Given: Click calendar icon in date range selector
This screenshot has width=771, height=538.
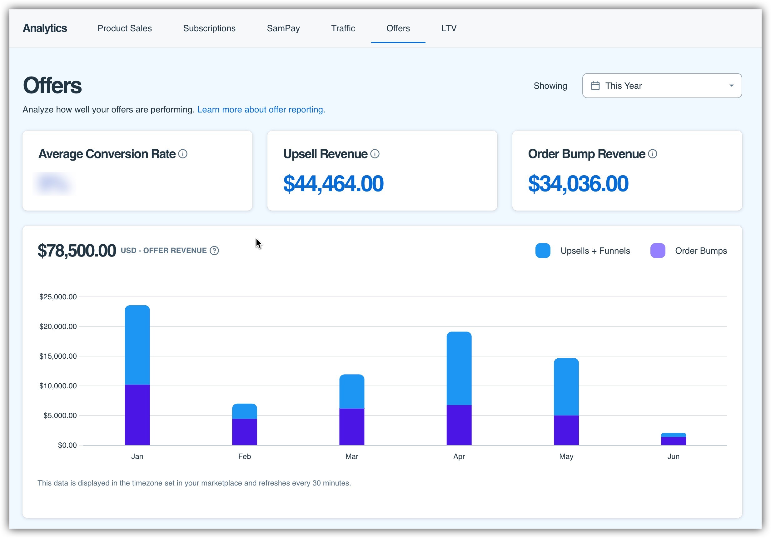Looking at the screenshot, I should click(x=595, y=86).
